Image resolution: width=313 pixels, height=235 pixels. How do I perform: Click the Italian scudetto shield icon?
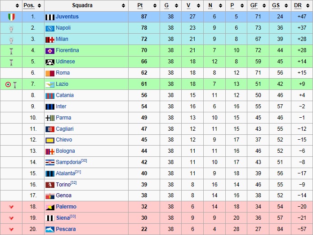11,17
